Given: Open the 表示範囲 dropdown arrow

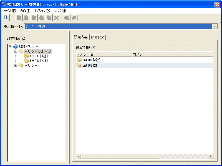Looking at the screenshot, I should 215,26.
